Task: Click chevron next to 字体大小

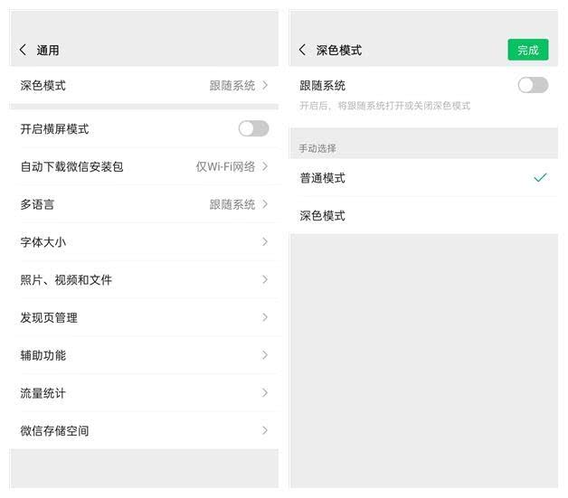Action: 265,241
